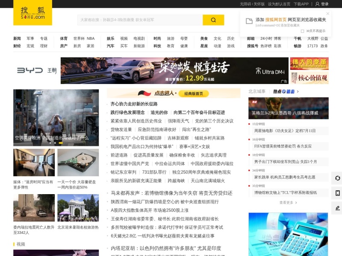Select the active yellow carousel indicator dot
The image size is (342, 256).
[61, 143]
